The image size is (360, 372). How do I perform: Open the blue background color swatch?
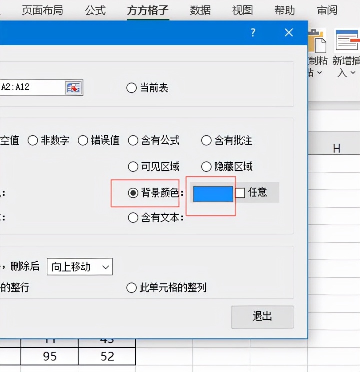(213, 194)
